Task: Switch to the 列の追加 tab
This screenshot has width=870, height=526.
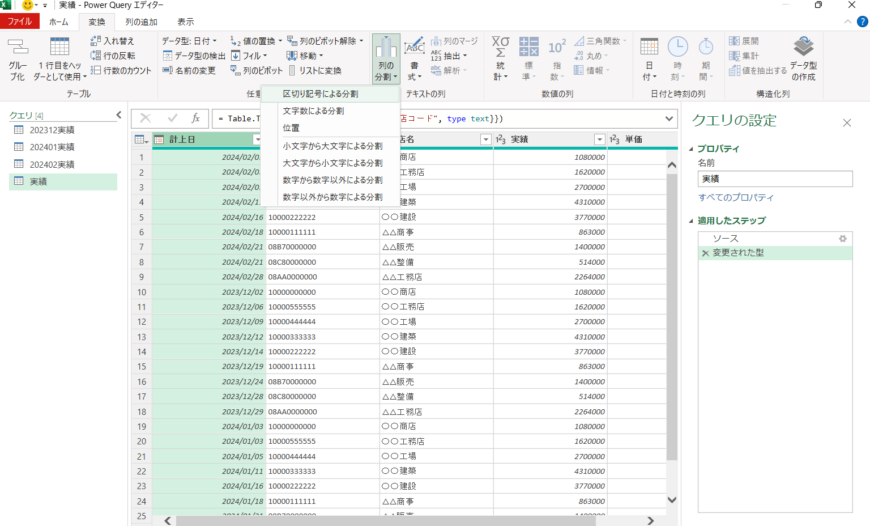Action: click(x=141, y=22)
